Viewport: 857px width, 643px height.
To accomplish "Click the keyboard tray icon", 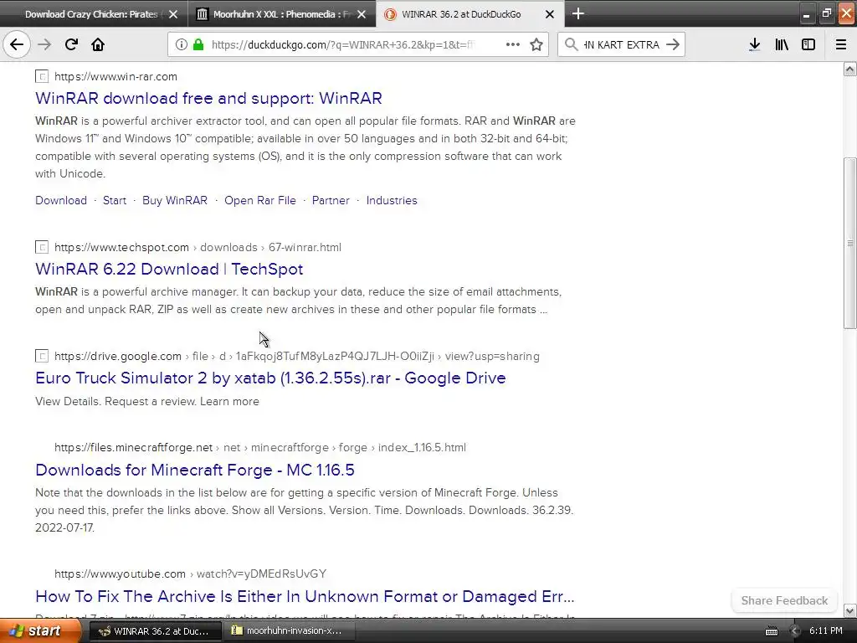I will pos(771,631).
